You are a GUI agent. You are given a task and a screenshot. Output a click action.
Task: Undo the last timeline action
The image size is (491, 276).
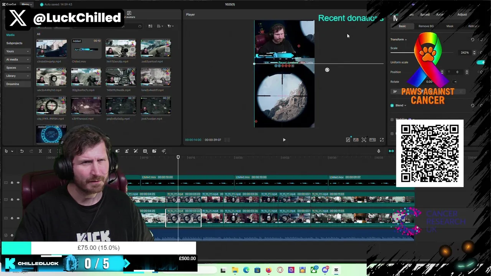(22, 151)
